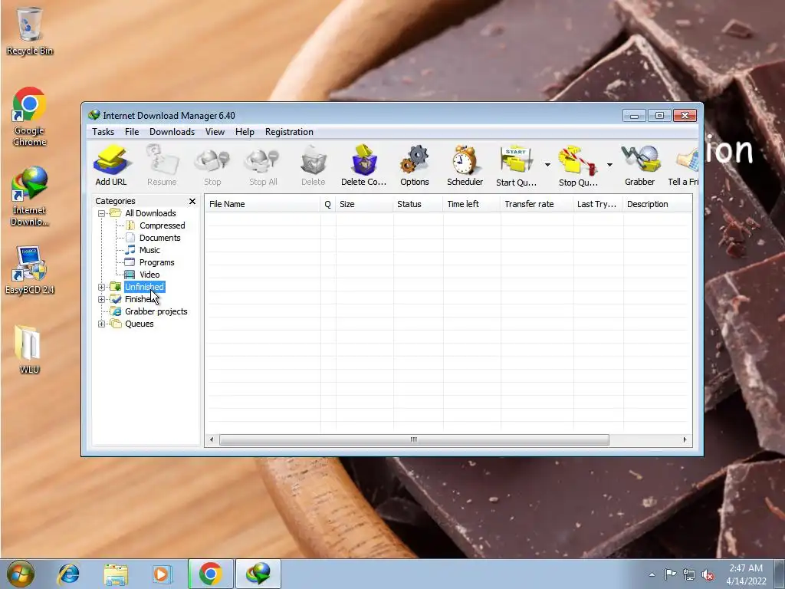Select the EasyBCD 2.4 desktop shortcut
This screenshot has width=785, height=589.
point(30,271)
